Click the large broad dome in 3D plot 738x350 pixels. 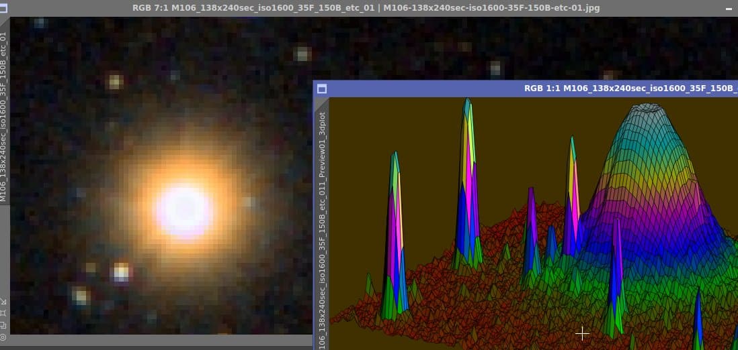[654, 188]
